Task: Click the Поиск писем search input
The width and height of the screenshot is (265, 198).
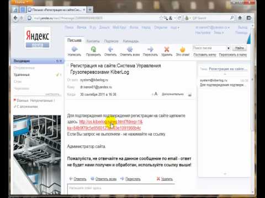Action: pos(209,48)
